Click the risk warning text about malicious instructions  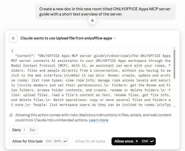click(93, 118)
